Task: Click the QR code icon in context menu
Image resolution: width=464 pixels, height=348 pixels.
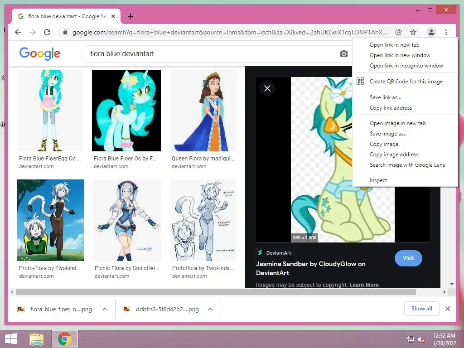Action: tap(360, 81)
